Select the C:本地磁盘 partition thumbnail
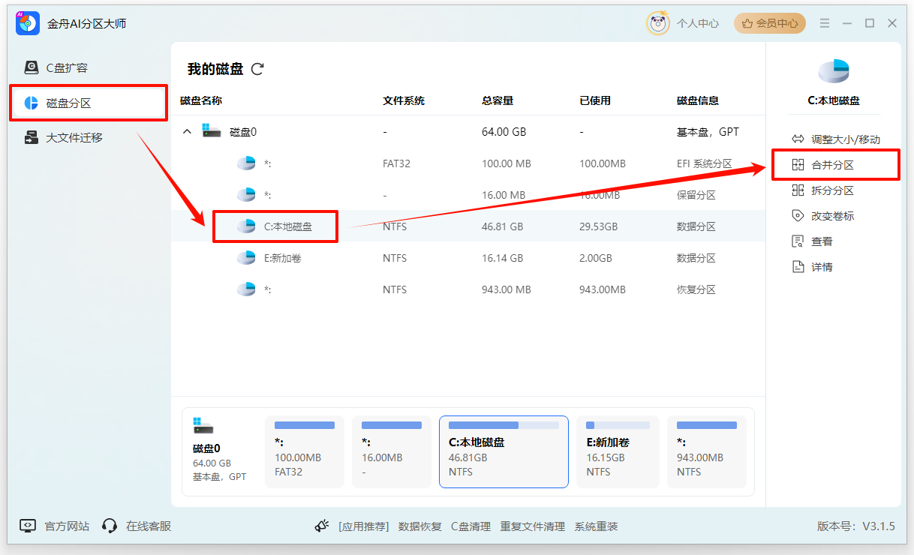The width and height of the screenshot is (914, 555). pos(504,451)
